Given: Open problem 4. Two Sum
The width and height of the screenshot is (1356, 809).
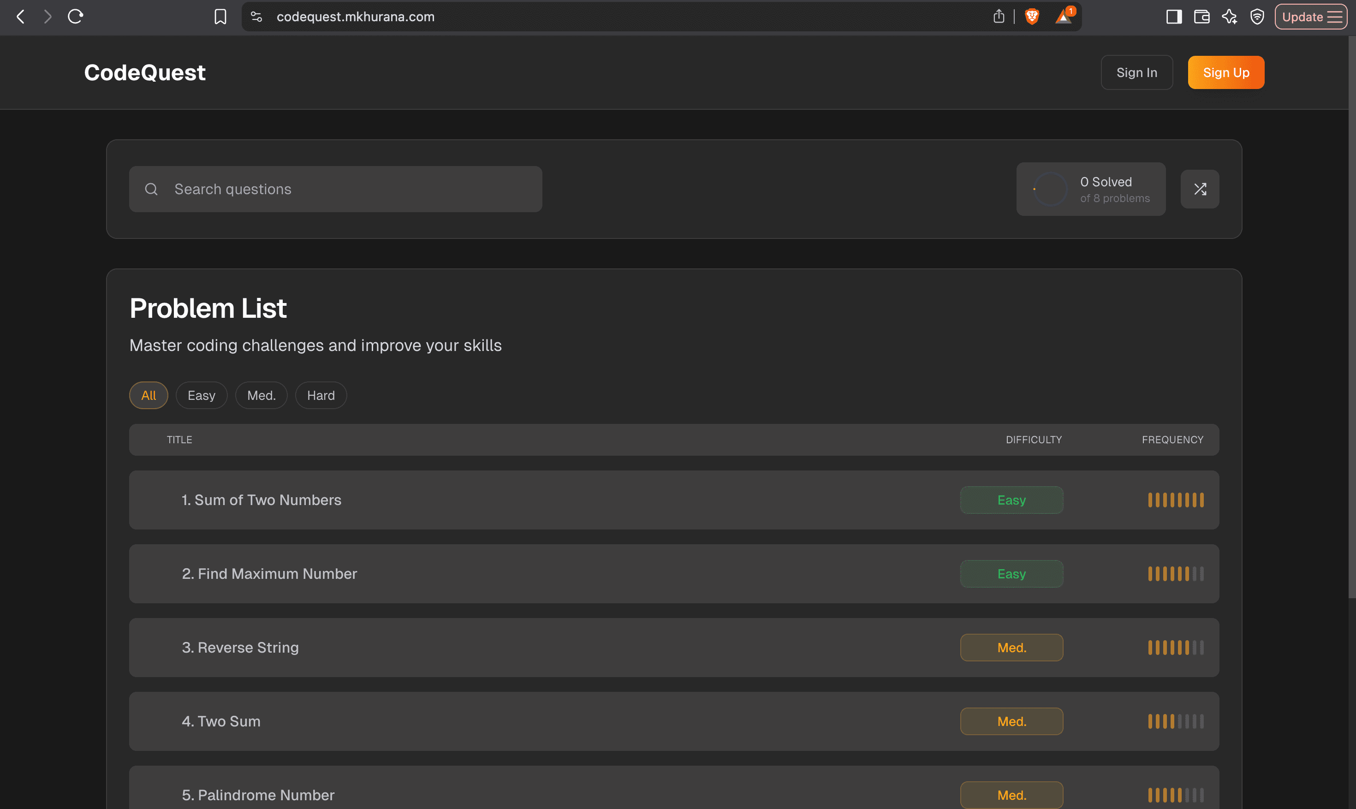Looking at the screenshot, I should point(674,721).
